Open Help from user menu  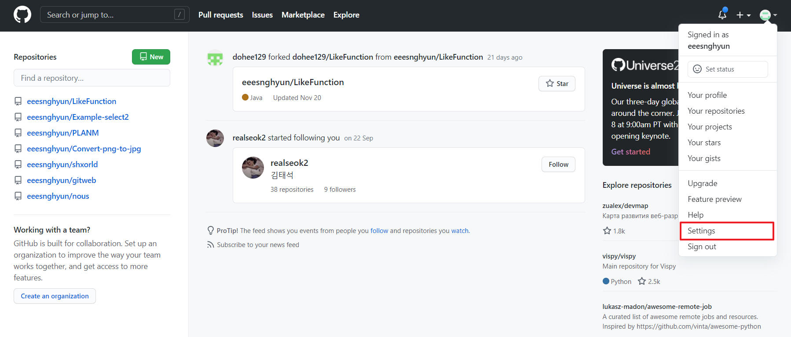728,215
